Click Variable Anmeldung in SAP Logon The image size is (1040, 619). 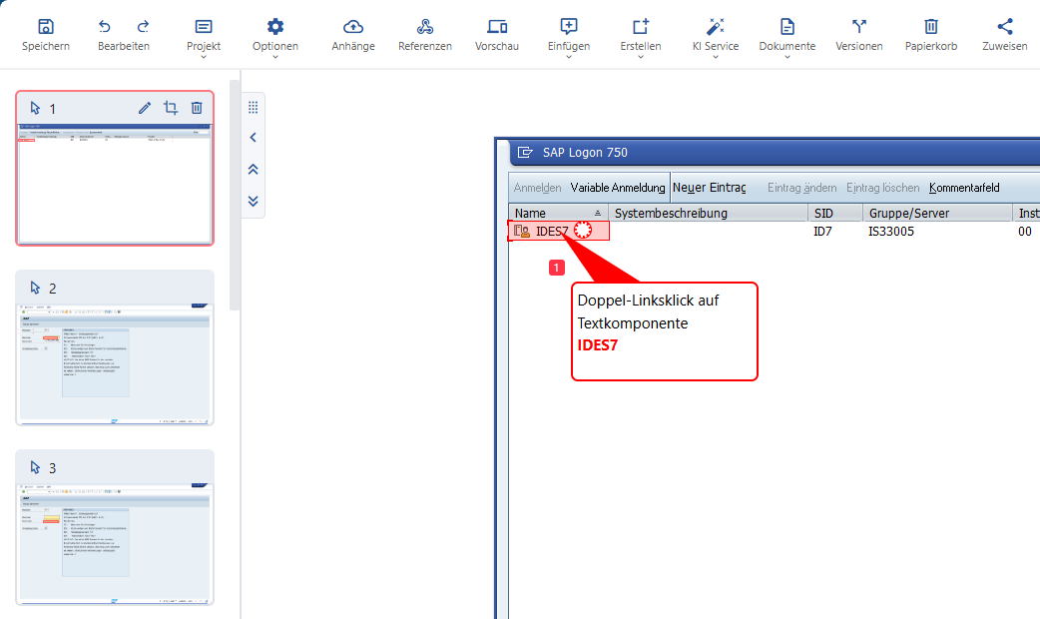618,188
